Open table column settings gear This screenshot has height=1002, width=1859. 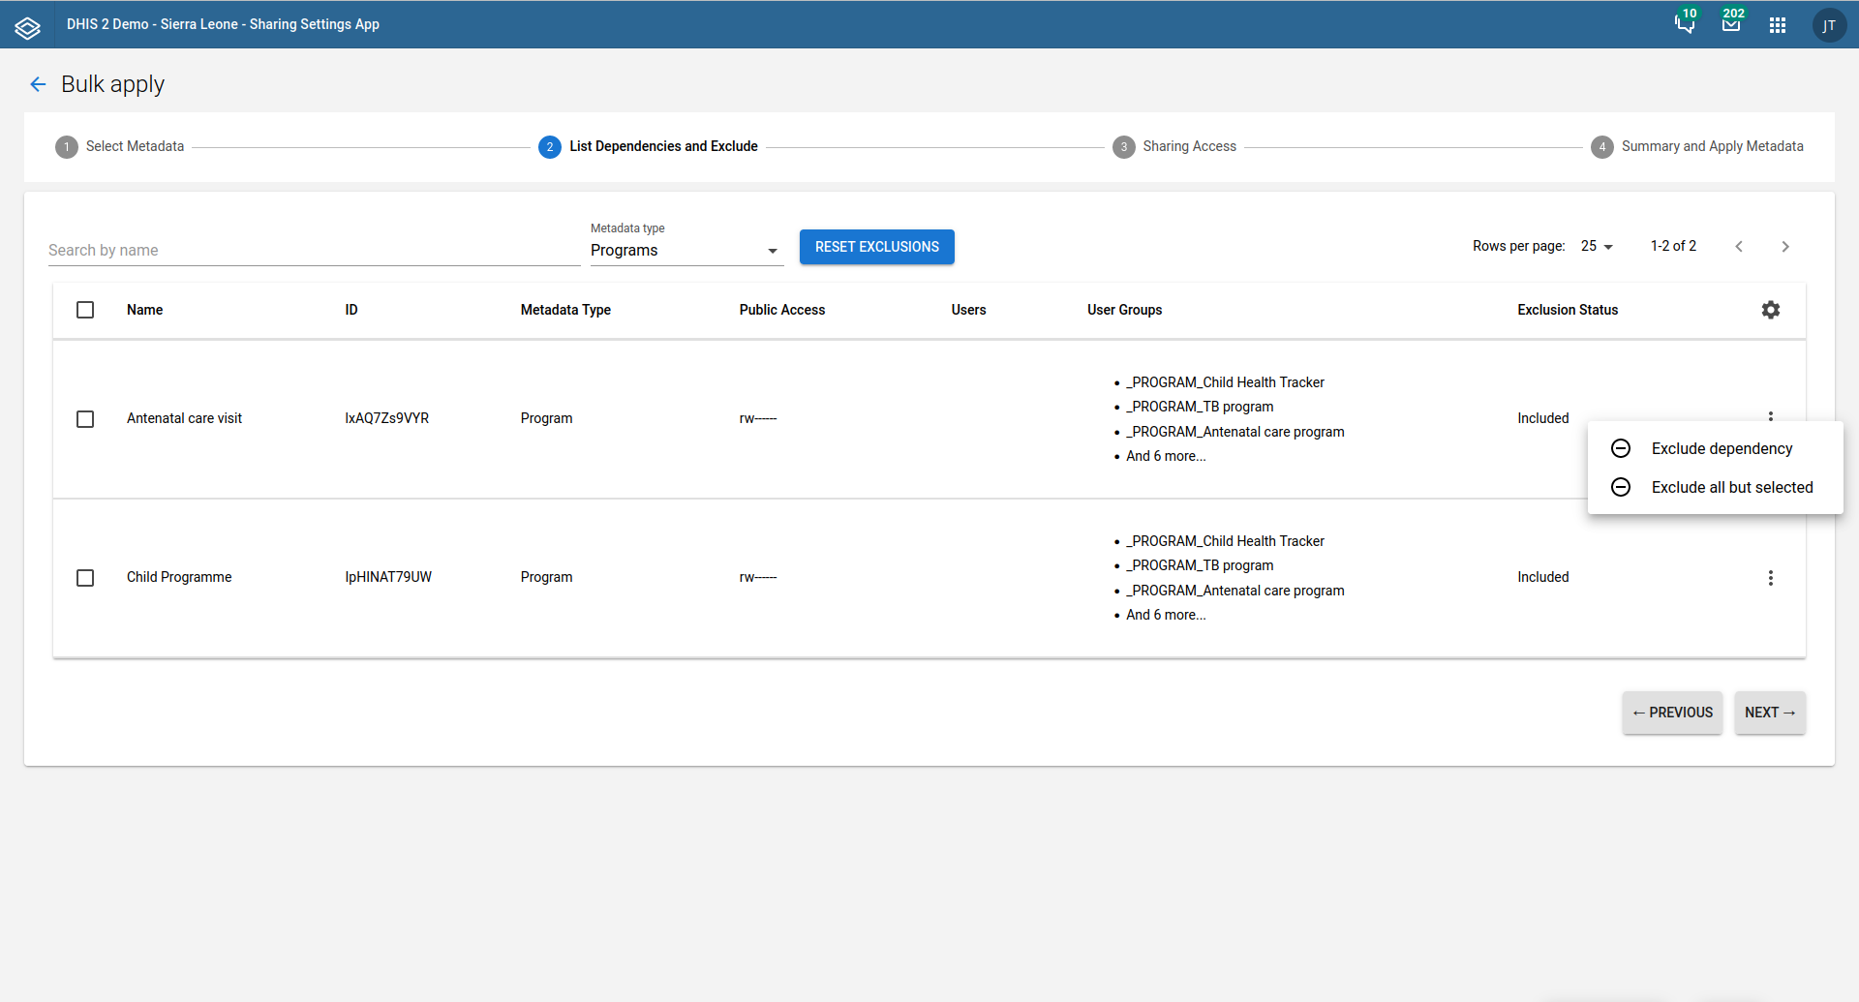click(x=1770, y=310)
